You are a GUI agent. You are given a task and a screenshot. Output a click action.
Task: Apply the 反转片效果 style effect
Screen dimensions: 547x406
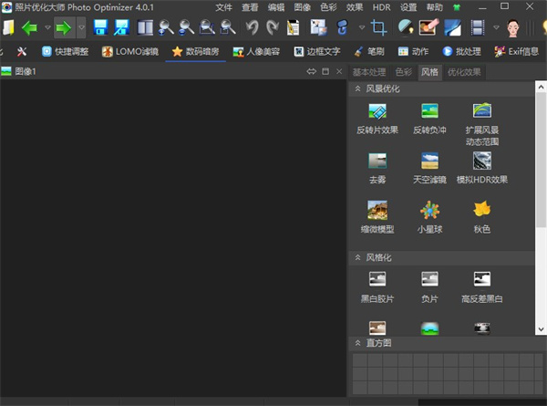(377, 112)
